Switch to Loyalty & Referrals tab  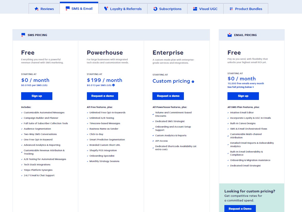(123, 9)
